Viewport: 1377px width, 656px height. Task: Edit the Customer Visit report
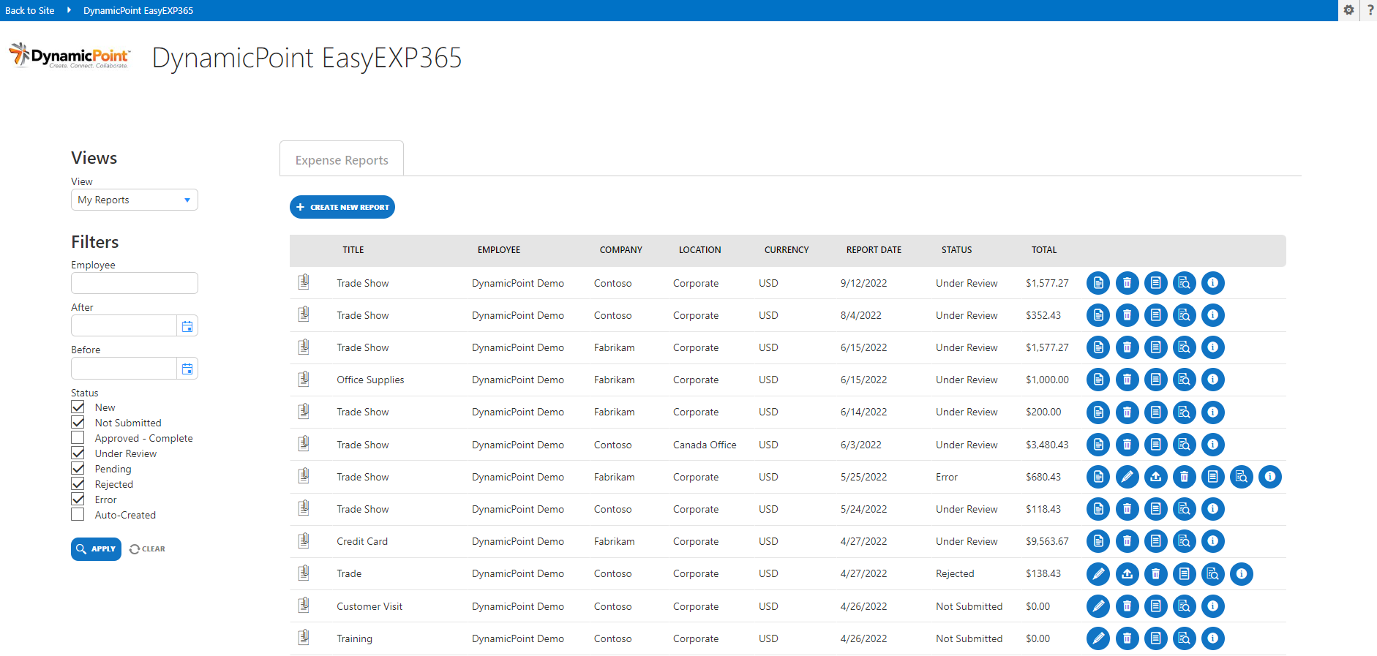[x=1098, y=606]
